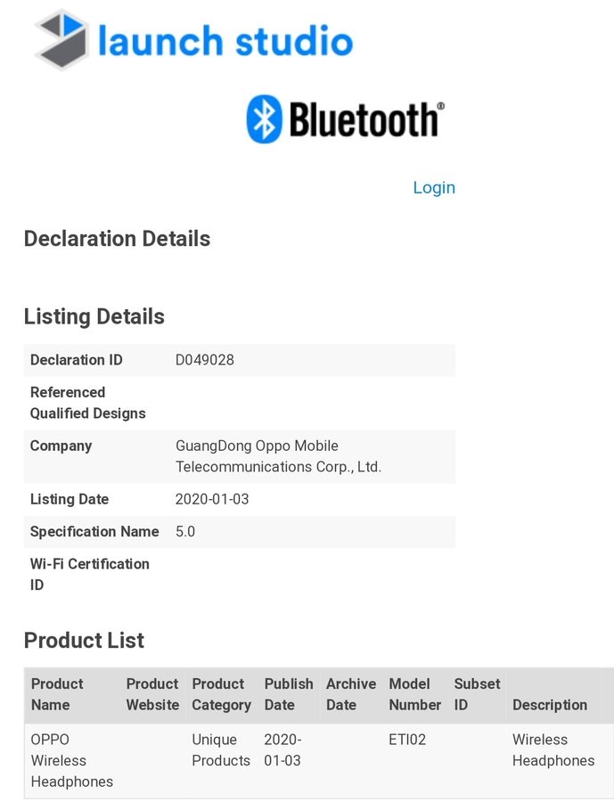Screen dimensions: 614x802
Task: Click the Launch Studio cube logo icon
Action: pyautogui.click(x=61, y=40)
